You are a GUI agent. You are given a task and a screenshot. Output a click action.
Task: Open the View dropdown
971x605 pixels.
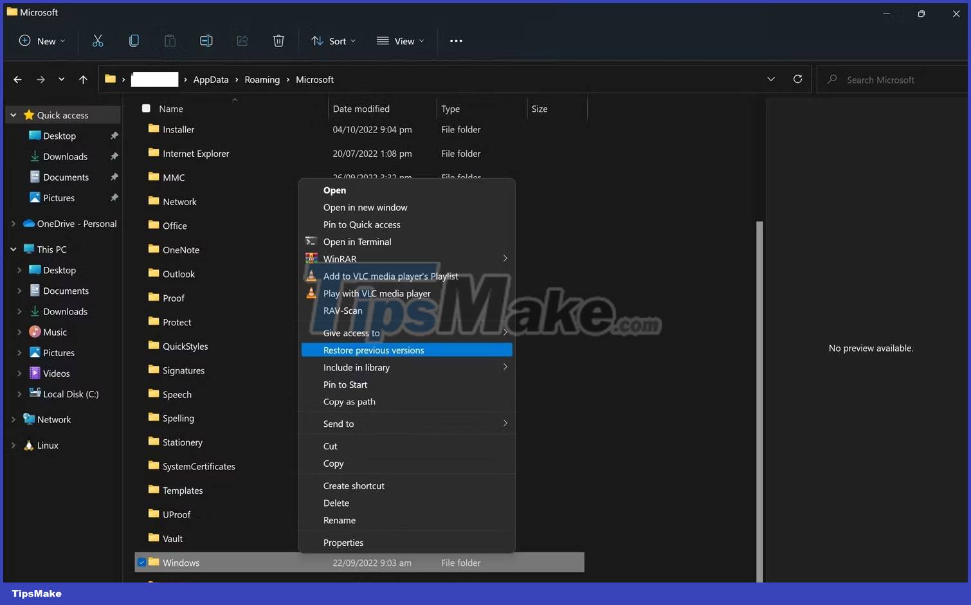401,41
